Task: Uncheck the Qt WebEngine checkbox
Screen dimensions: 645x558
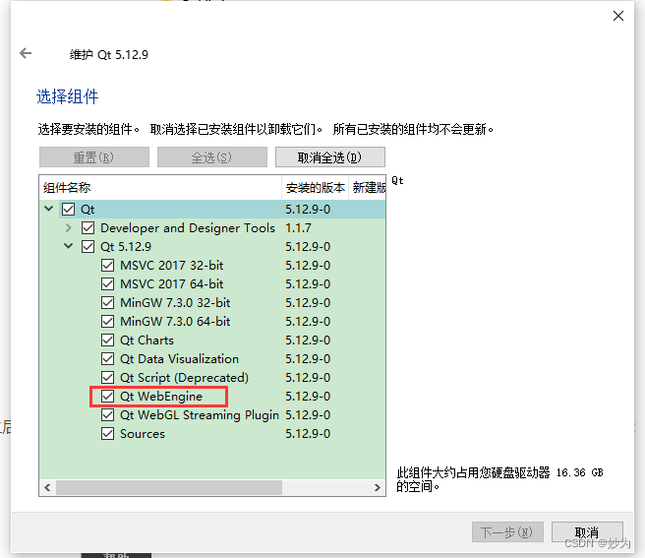Action: (108, 397)
